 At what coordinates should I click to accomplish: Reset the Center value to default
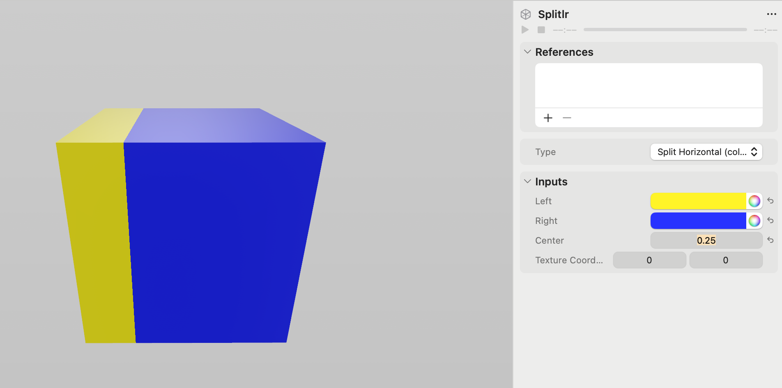pos(771,240)
